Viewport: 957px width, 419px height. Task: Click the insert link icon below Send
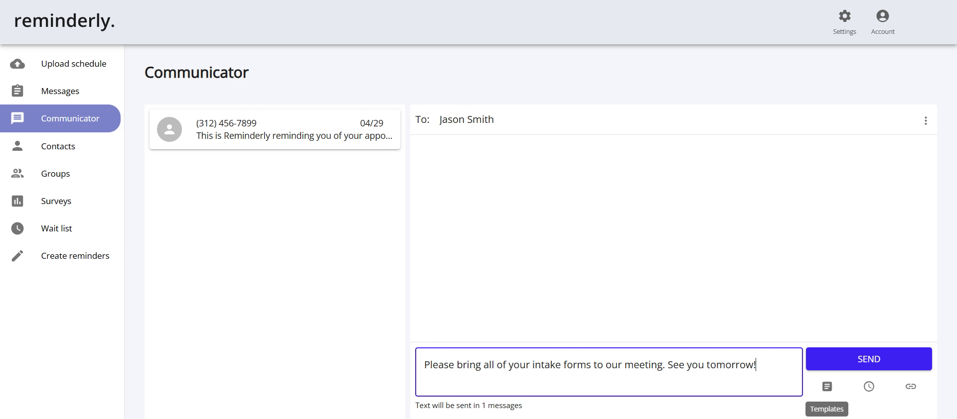point(911,386)
